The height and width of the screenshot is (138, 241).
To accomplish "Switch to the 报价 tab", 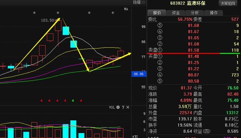I will [x=157, y=13].
